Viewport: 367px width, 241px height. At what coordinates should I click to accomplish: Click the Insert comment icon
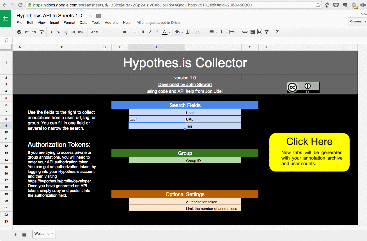coord(253,32)
